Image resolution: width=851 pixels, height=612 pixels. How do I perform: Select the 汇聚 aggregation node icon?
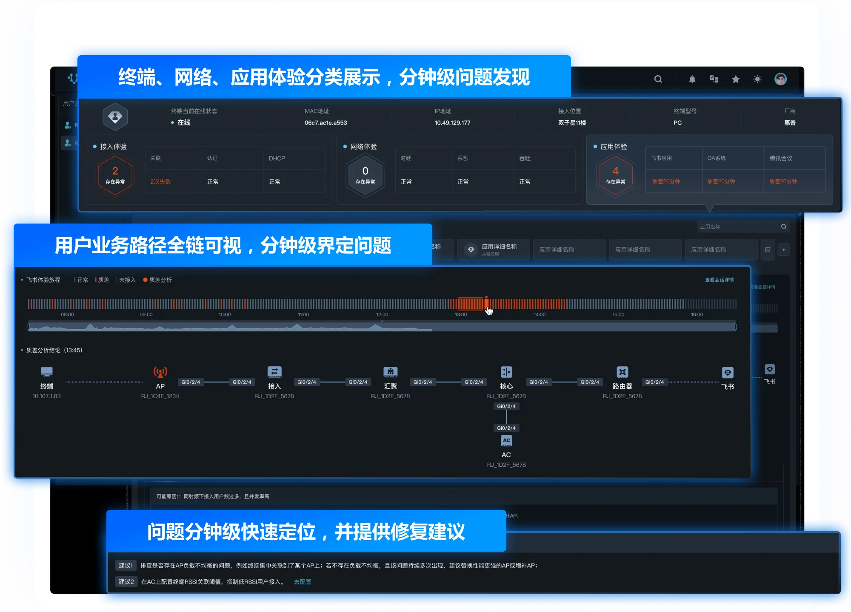391,372
